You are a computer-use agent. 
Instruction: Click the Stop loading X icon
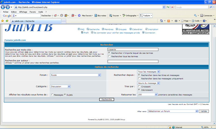[172, 7]
